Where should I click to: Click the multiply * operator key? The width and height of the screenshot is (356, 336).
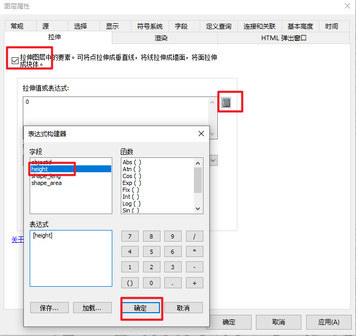194,252
